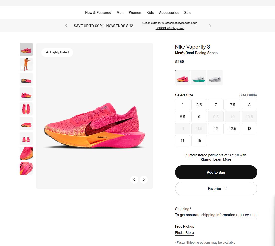Image resolution: width=275 pixels, height=246 pixels.
Task: Click the heart icon in Favorite button
Action: 225,189
